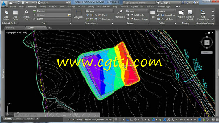Click Sign In

point(166,3)
